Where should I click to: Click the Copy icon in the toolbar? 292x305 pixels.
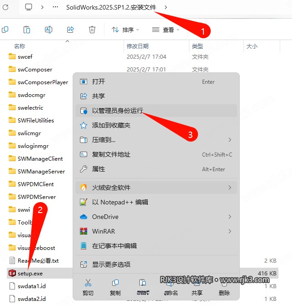point(5,30)
